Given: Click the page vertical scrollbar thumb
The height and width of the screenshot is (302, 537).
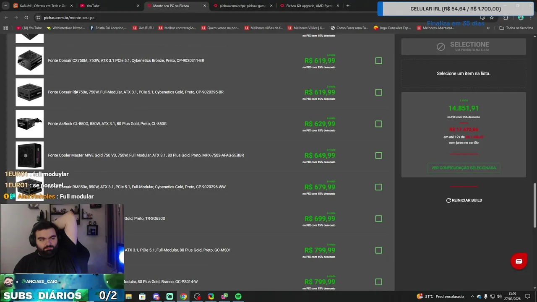Looking at the screenshot, I should pos(534,206).
